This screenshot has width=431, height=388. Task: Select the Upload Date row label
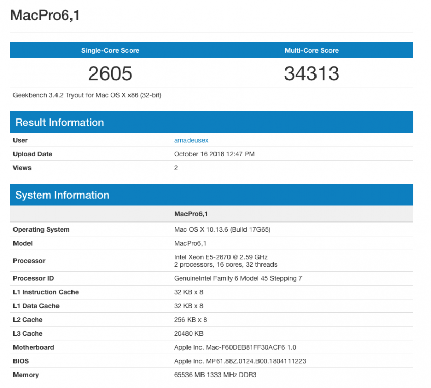(x=33, y=154)
